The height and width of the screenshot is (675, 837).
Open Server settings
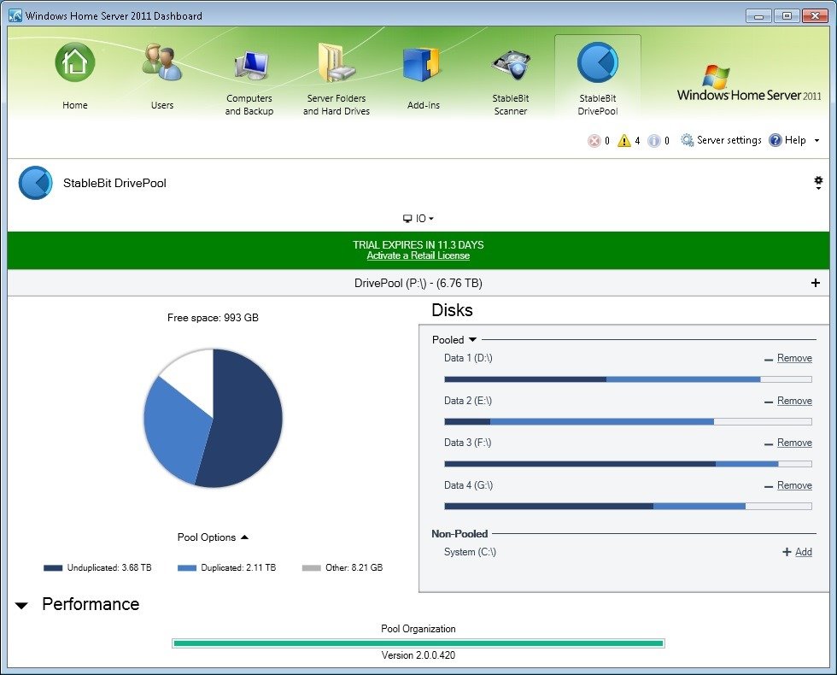(721, 140)
